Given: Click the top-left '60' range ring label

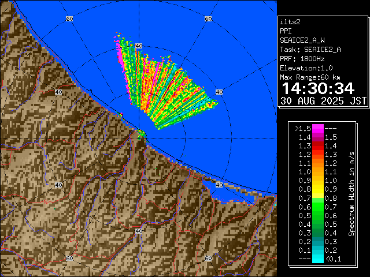Looking at the screenshot, I should pyautogui.click(x=69, y=19).
